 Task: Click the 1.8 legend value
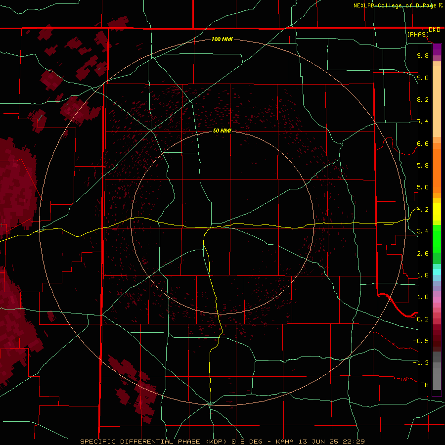tap(423, 275)
